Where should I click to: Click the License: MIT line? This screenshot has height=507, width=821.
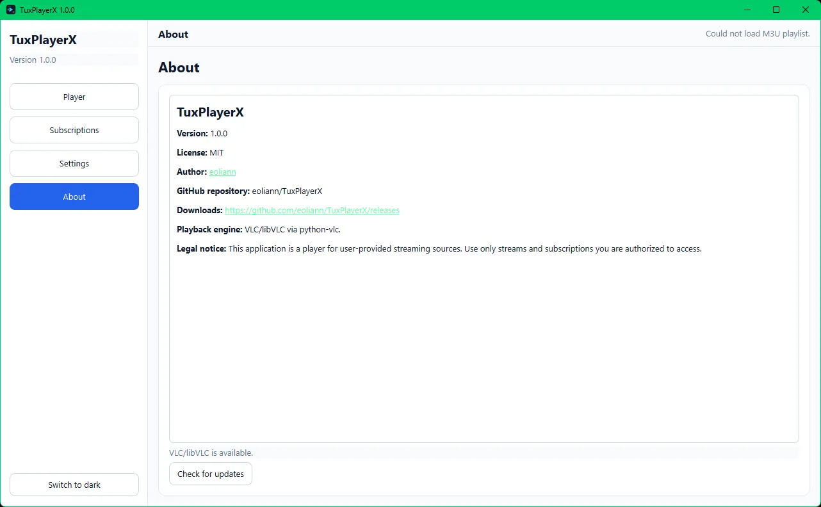point(200,153)
